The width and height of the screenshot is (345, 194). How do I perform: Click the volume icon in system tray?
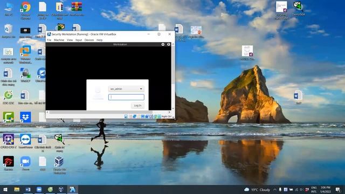301,190
